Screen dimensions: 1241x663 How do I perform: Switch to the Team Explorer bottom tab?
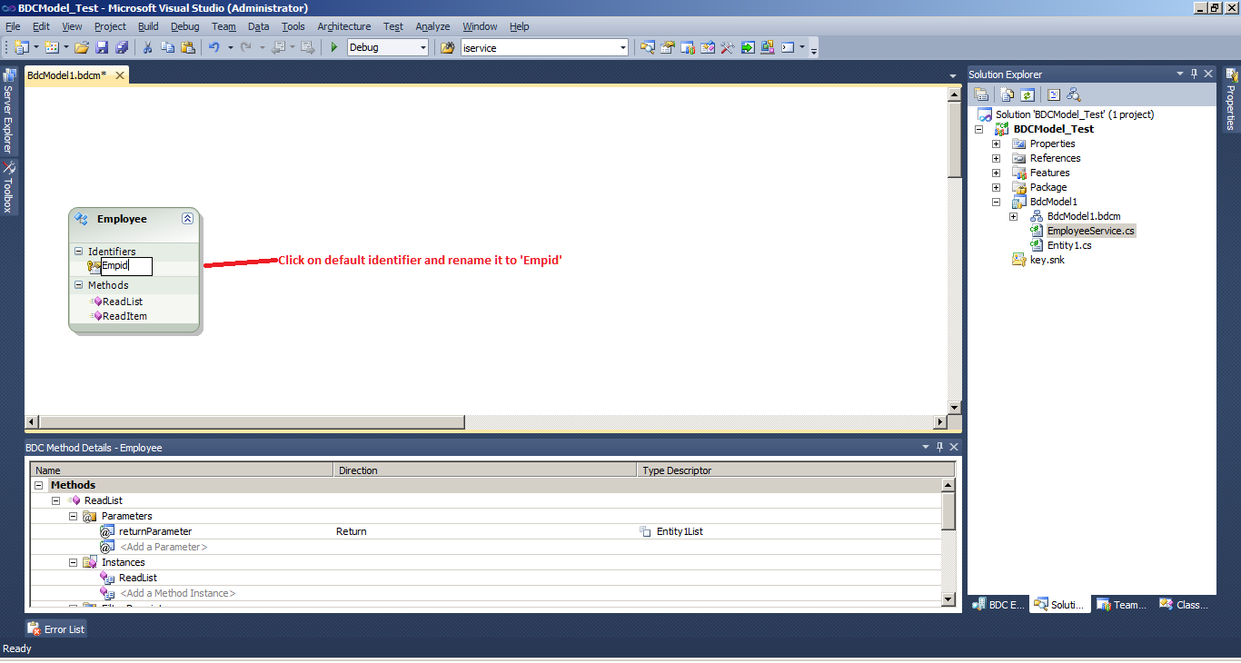click(1122, 605)
